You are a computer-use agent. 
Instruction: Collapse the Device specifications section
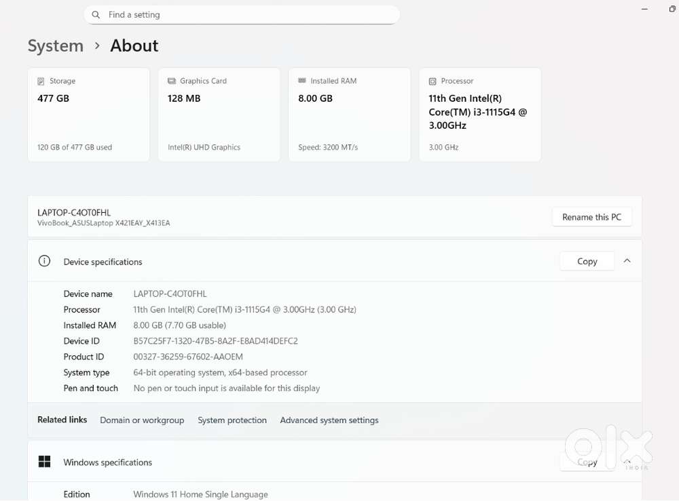click(x=627, y=261)
